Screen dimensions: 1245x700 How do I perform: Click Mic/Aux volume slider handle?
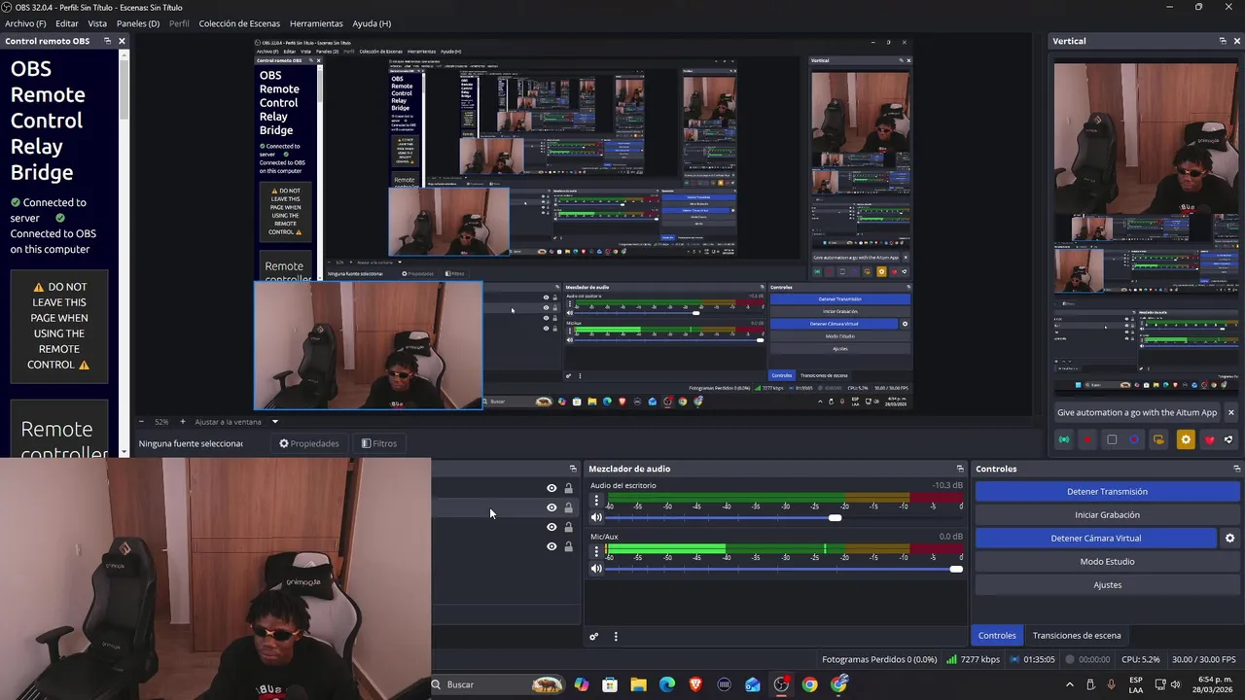click(x=956, y=569)
